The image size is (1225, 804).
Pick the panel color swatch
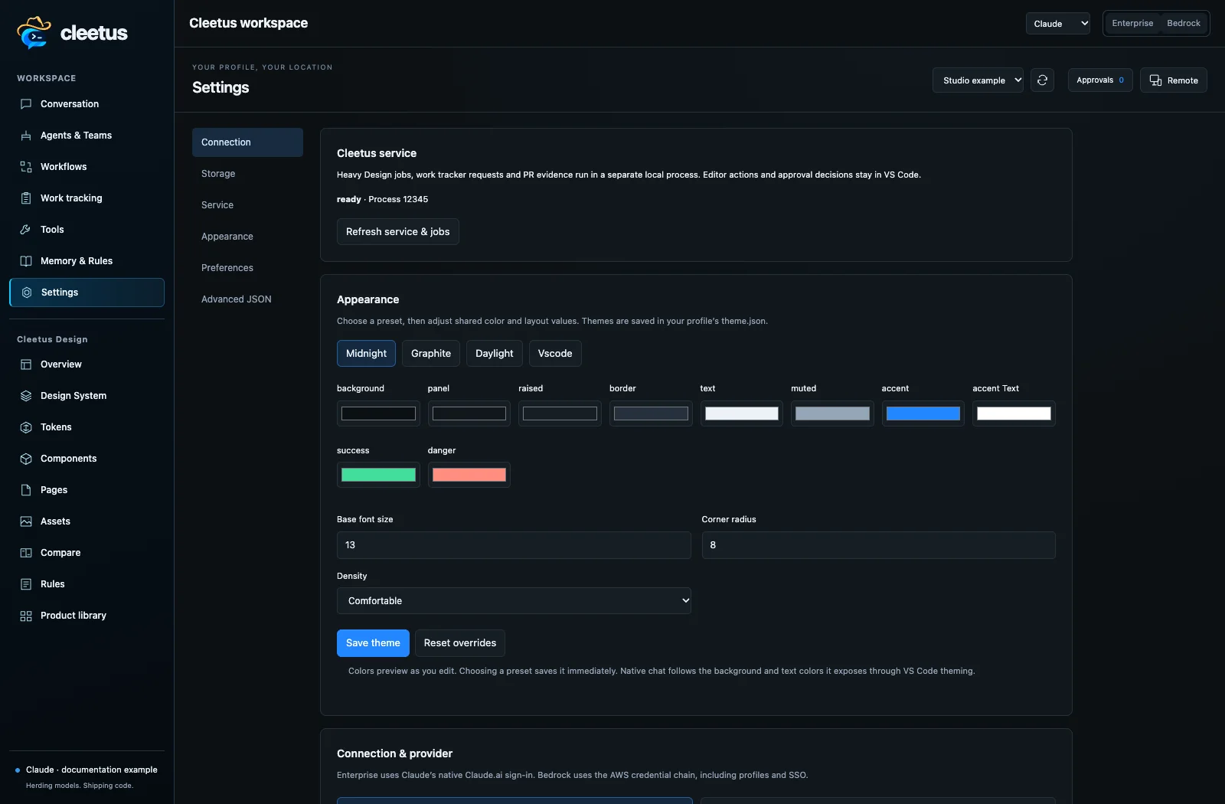(x=469, y=413)
